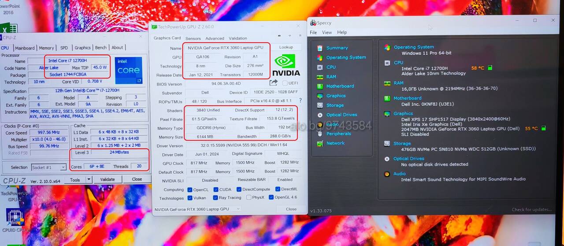Open Motherboard in Speccy sidebar
The width and height of the screenshot is (564, 246).
pos(340,87)
